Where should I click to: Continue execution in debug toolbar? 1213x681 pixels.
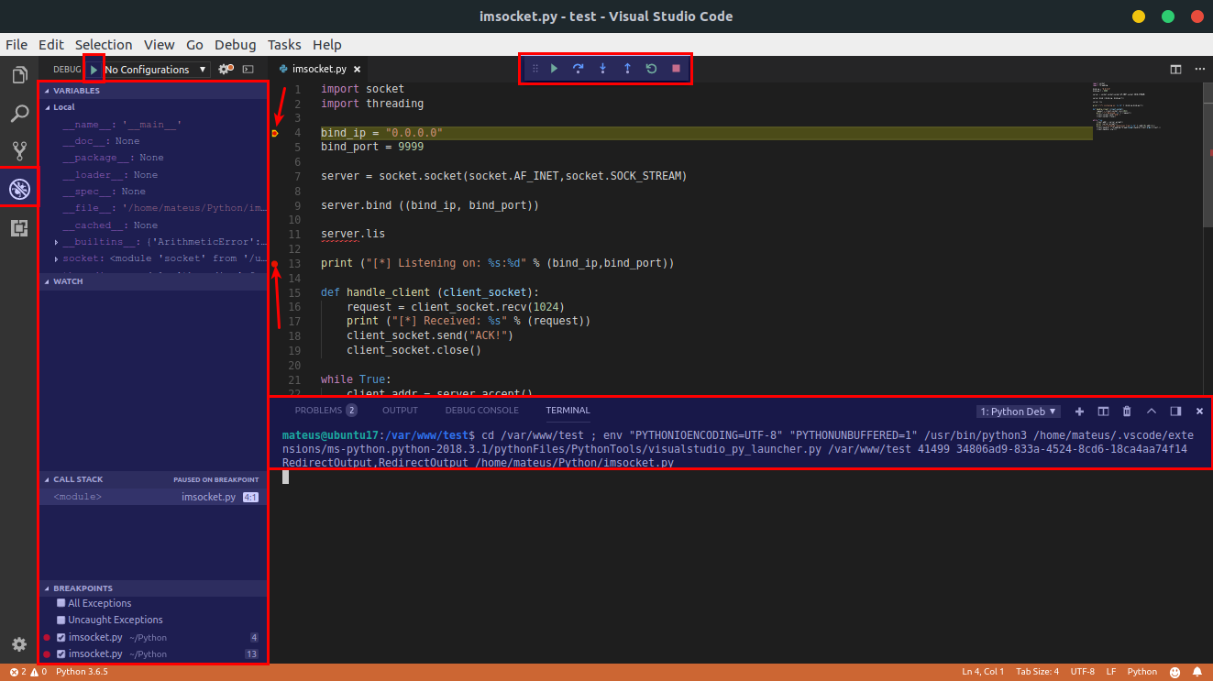point(554,69)
